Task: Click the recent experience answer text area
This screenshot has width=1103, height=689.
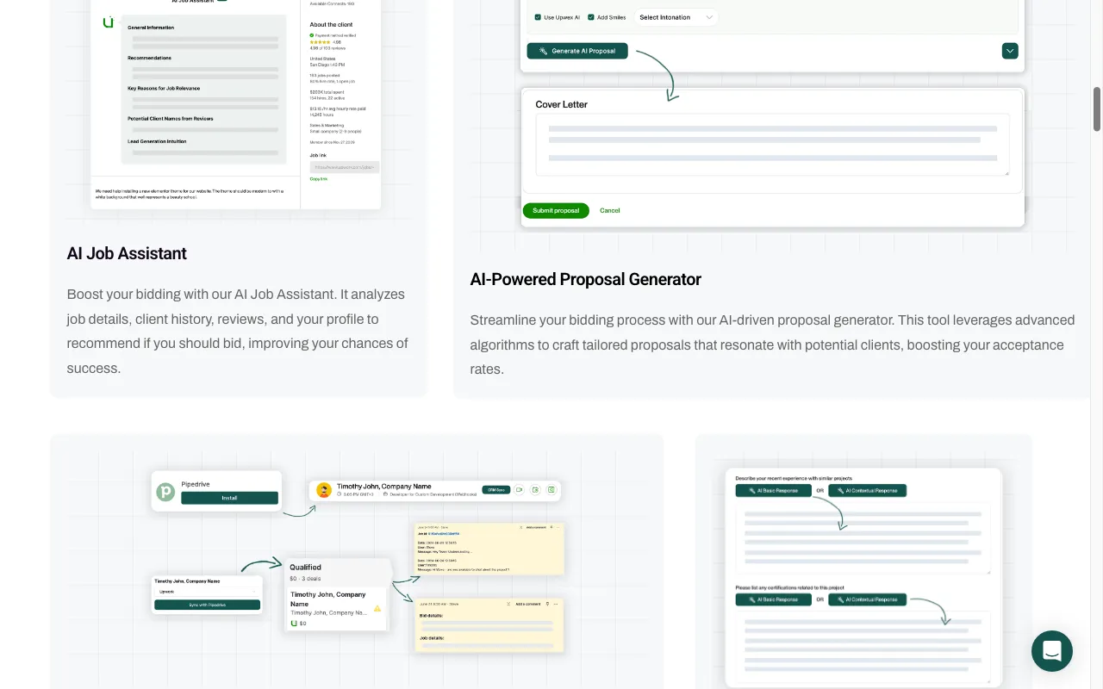Action: [x=863, y=538]
